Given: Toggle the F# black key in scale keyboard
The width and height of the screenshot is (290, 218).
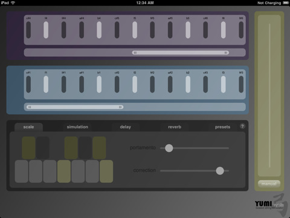Looking at the screenshot, I should click(71, 148).
